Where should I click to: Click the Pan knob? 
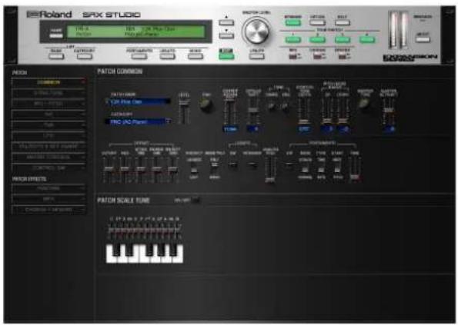click(x=206, y=104)
